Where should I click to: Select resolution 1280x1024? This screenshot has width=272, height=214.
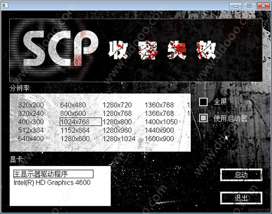coord(119,139)
